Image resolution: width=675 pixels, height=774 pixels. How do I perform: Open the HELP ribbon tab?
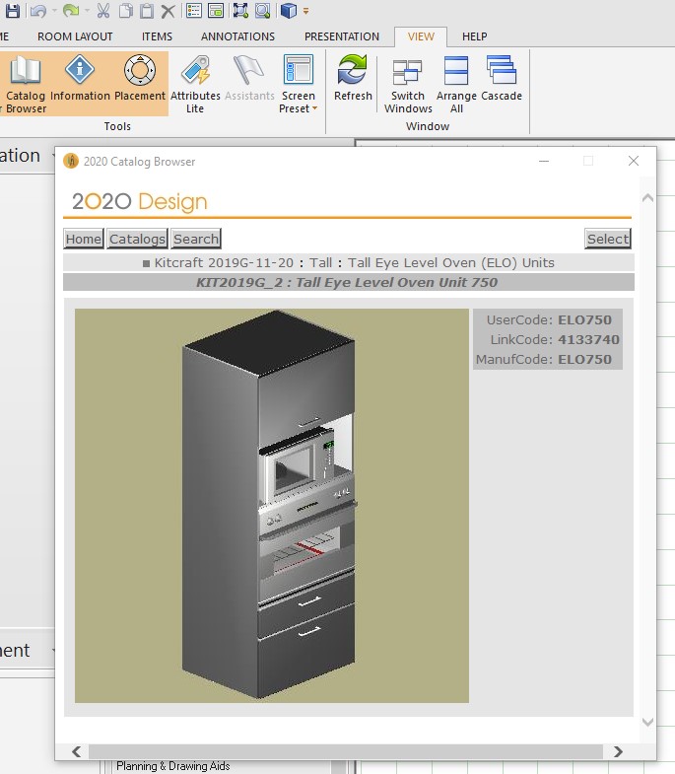[x=475, y=36]
